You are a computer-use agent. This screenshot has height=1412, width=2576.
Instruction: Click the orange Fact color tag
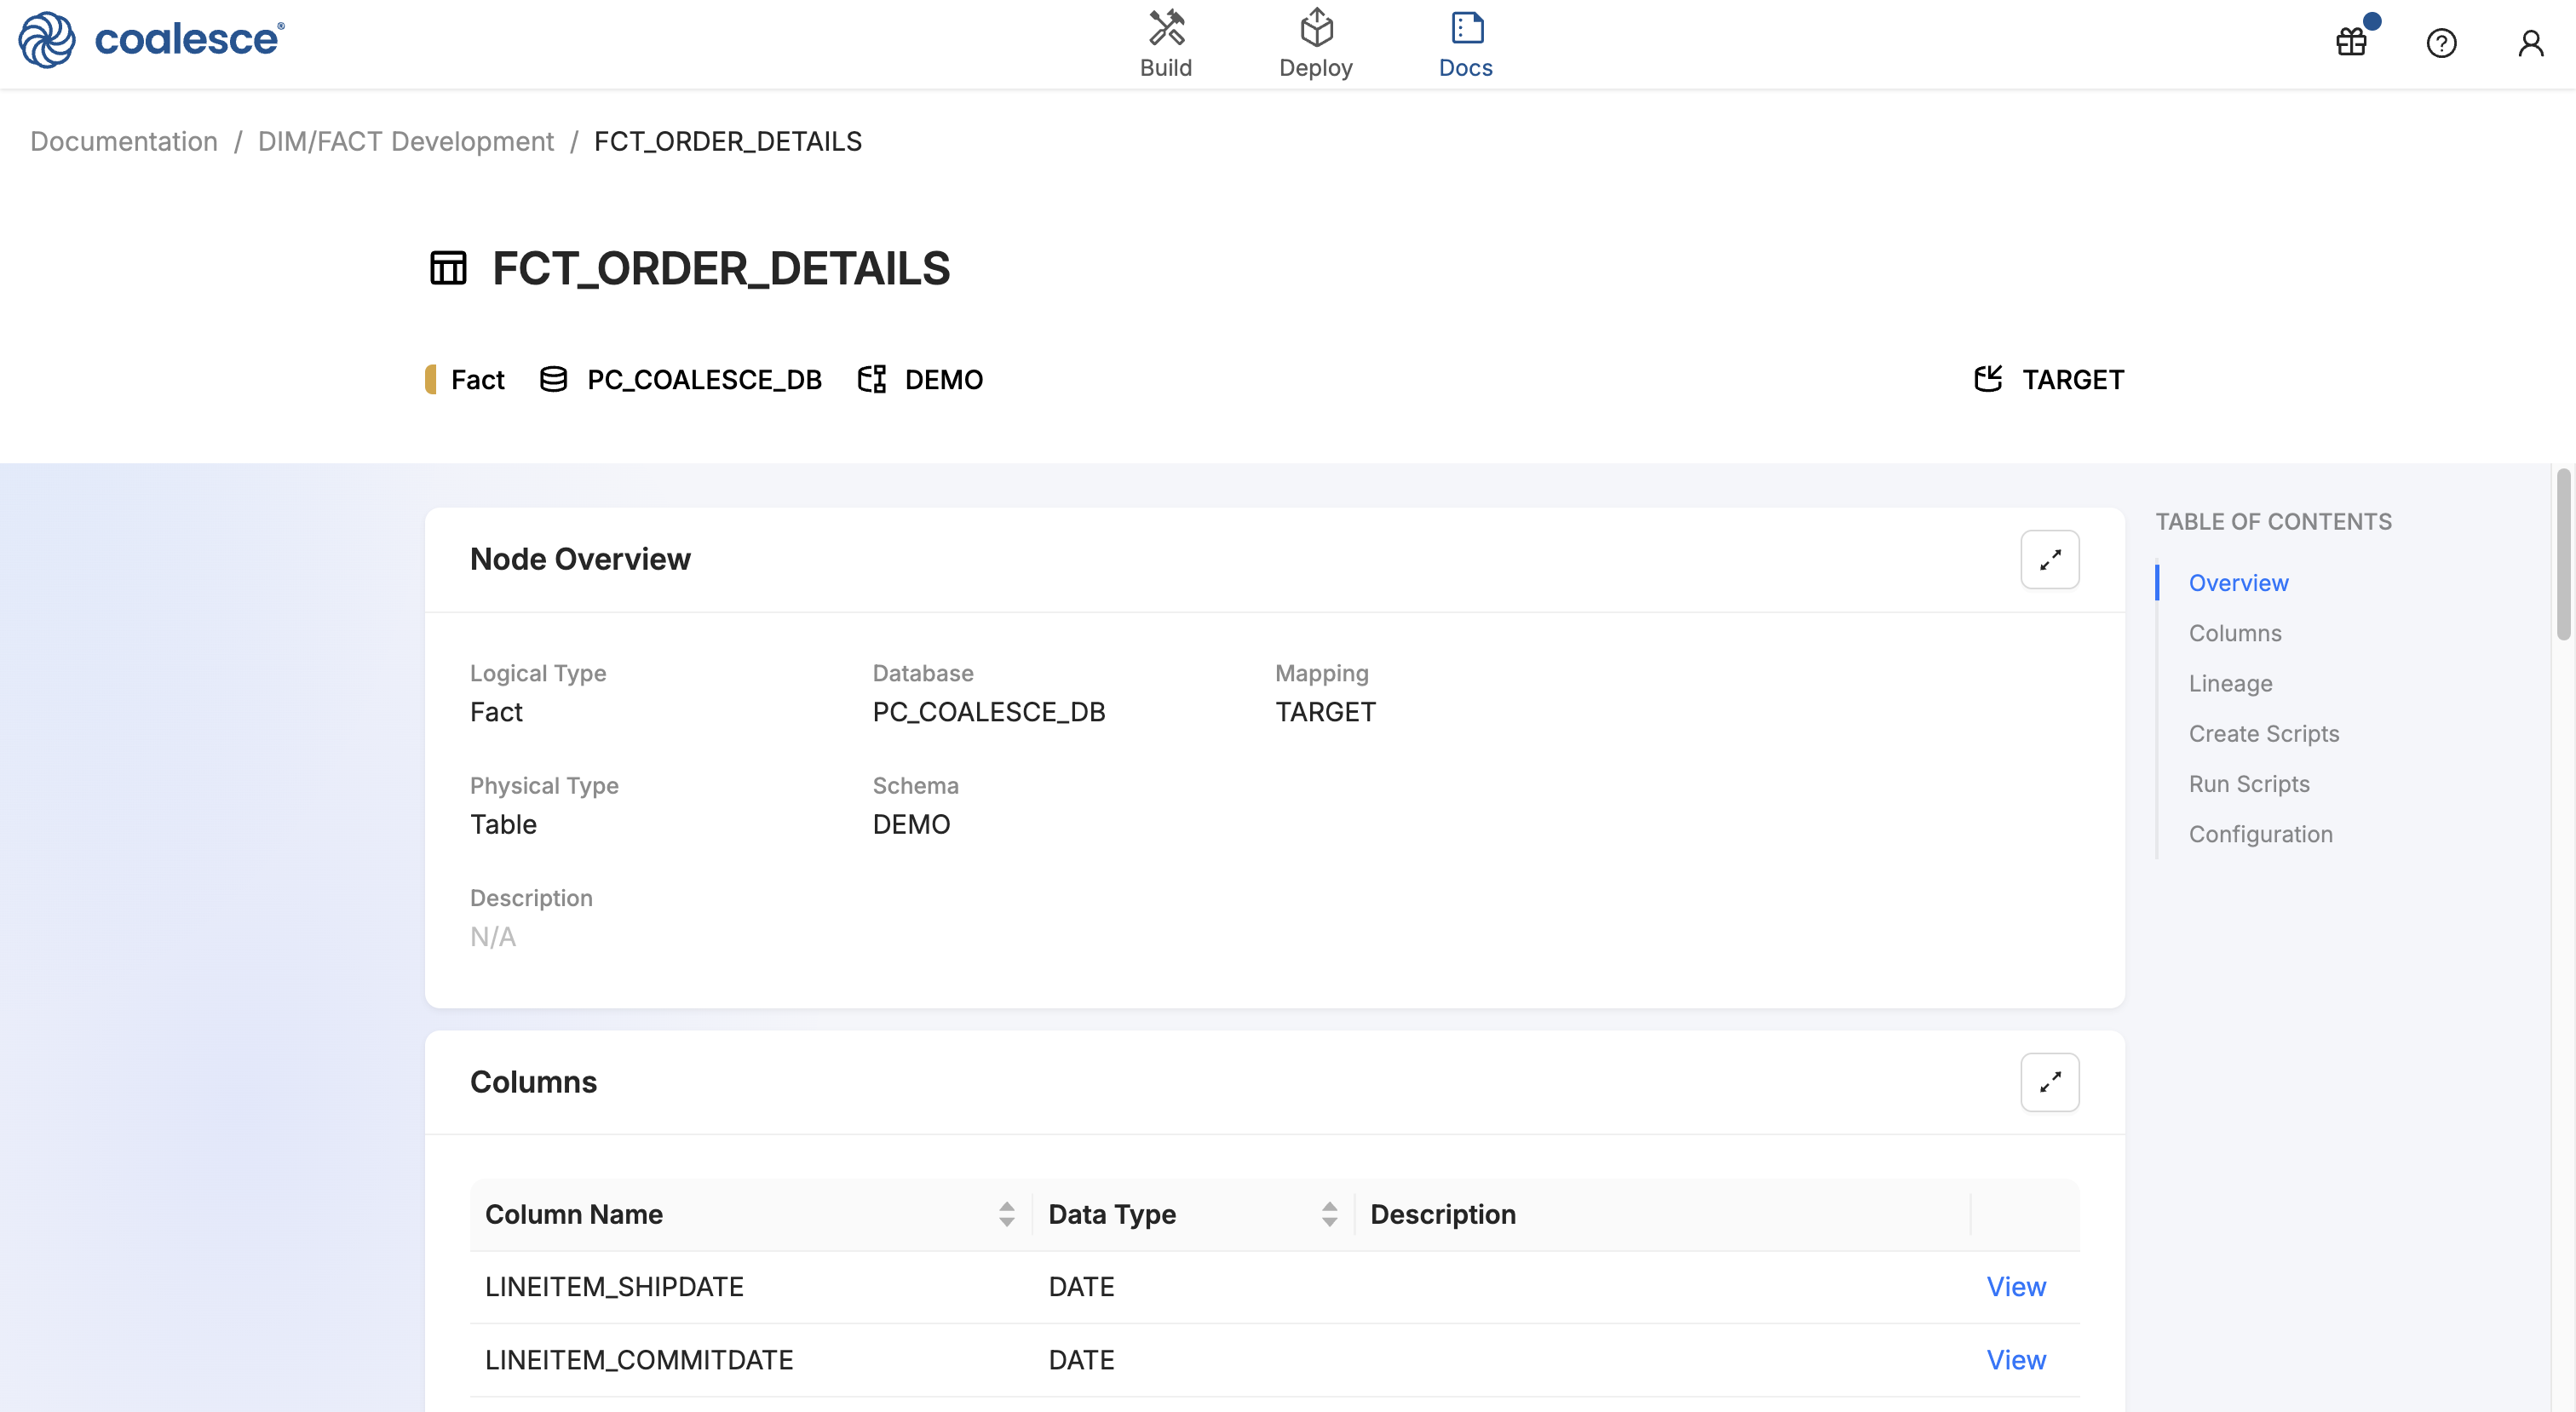[431, 379]
